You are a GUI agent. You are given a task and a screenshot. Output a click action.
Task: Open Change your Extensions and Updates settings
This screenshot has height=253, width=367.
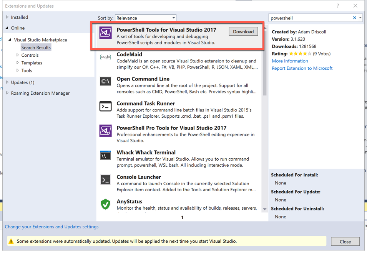point(52,227)
